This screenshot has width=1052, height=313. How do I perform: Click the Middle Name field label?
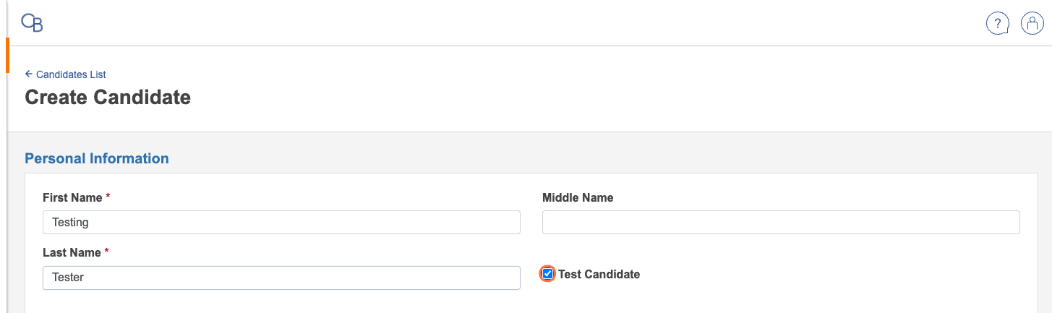[578, 197]
